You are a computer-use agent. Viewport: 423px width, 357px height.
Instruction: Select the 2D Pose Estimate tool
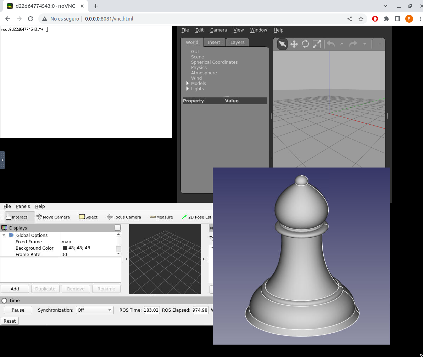(x=197, y=217)
